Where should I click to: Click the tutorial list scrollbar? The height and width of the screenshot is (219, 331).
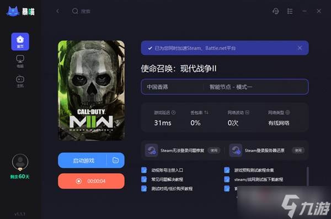308,177
